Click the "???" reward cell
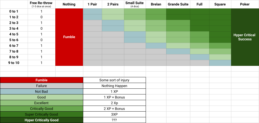Image resolution: width=259 pixels, height=123 pixels. click(114, 120)
